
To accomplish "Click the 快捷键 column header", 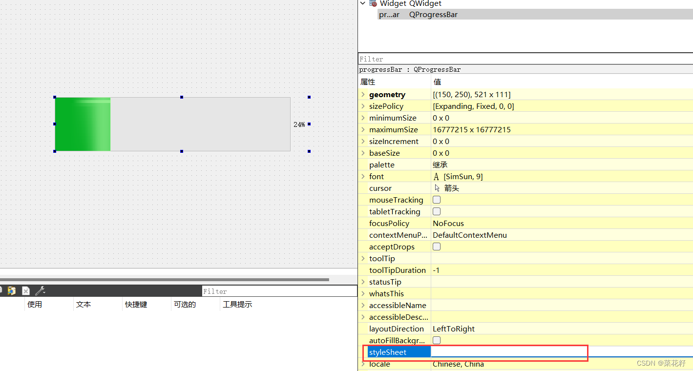I will [136, 304].
